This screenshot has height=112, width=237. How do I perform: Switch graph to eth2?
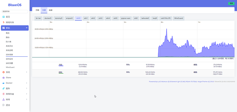click(x=93, y=18)
